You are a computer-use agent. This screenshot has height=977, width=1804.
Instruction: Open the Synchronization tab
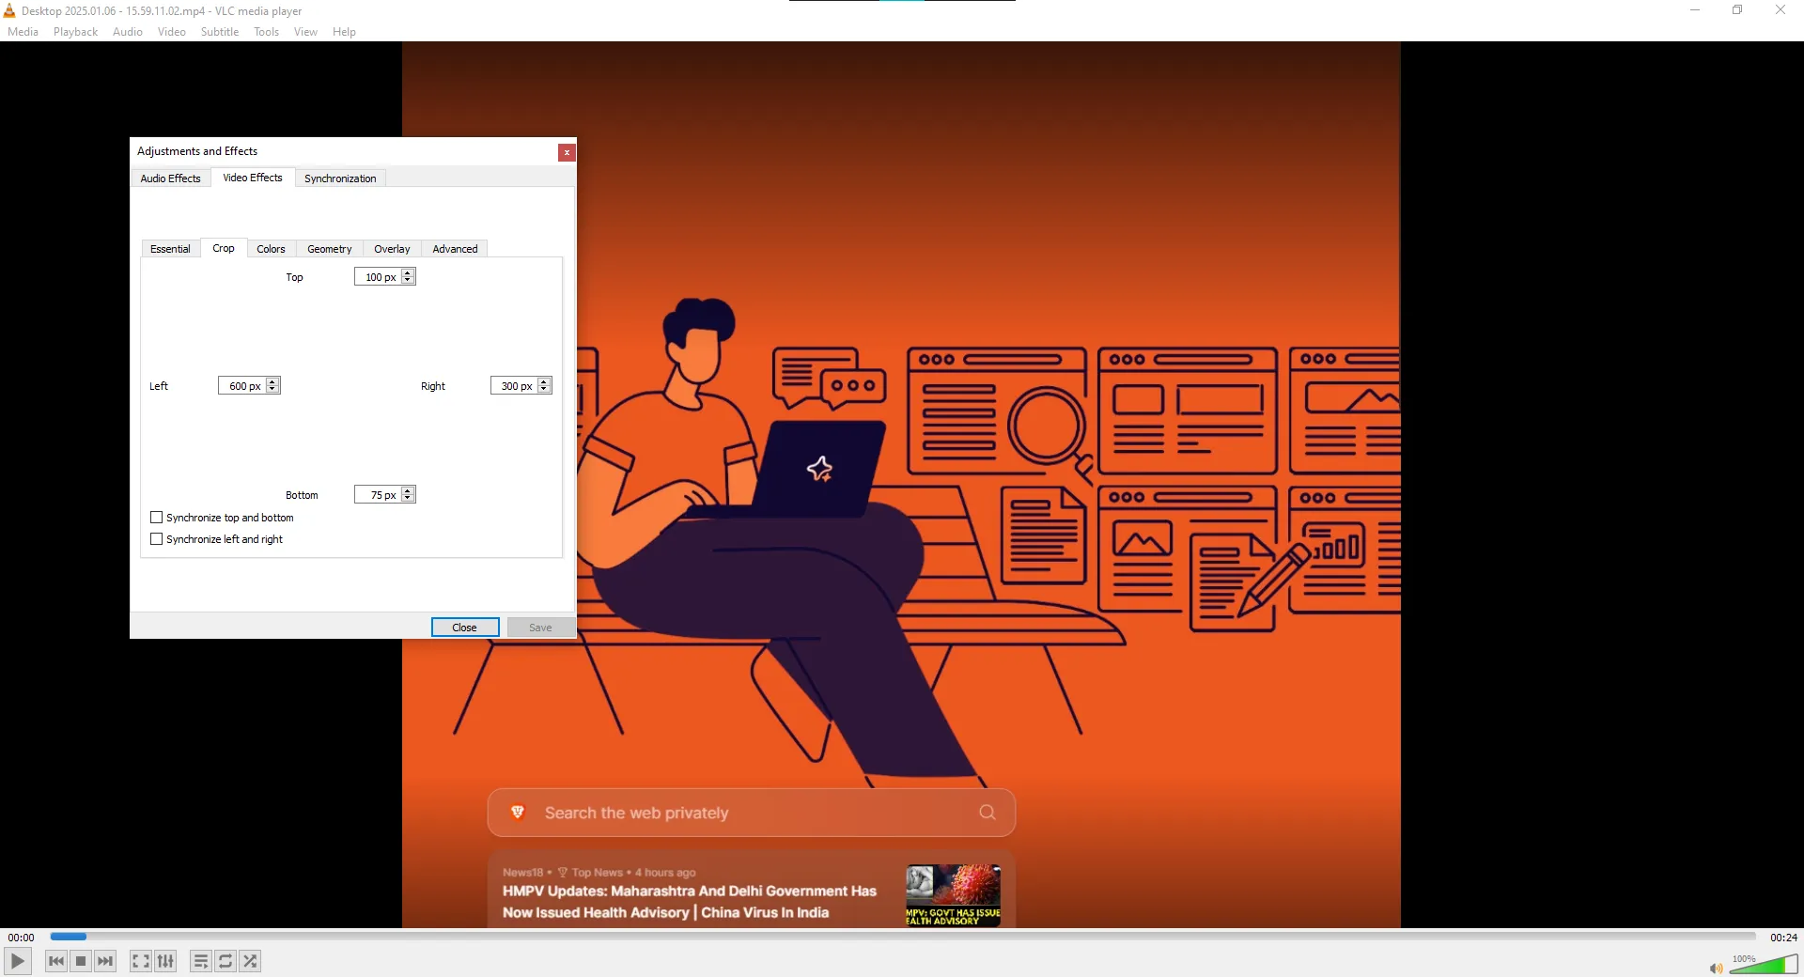click(340, 178)
